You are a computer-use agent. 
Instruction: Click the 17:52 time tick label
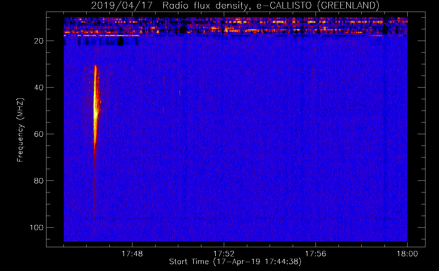pyautogui.click(x=224, y=254)
